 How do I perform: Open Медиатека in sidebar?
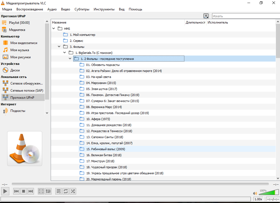17,30
